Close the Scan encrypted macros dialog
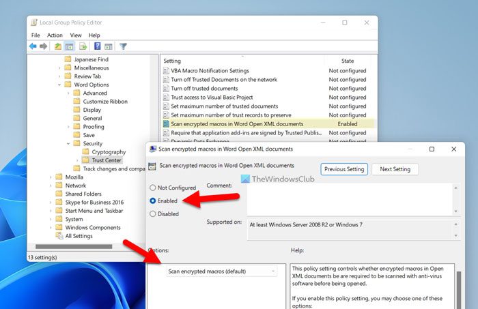The height and width of the screenshot is (309, 478). pyautogui.click(x=453, y=149)
